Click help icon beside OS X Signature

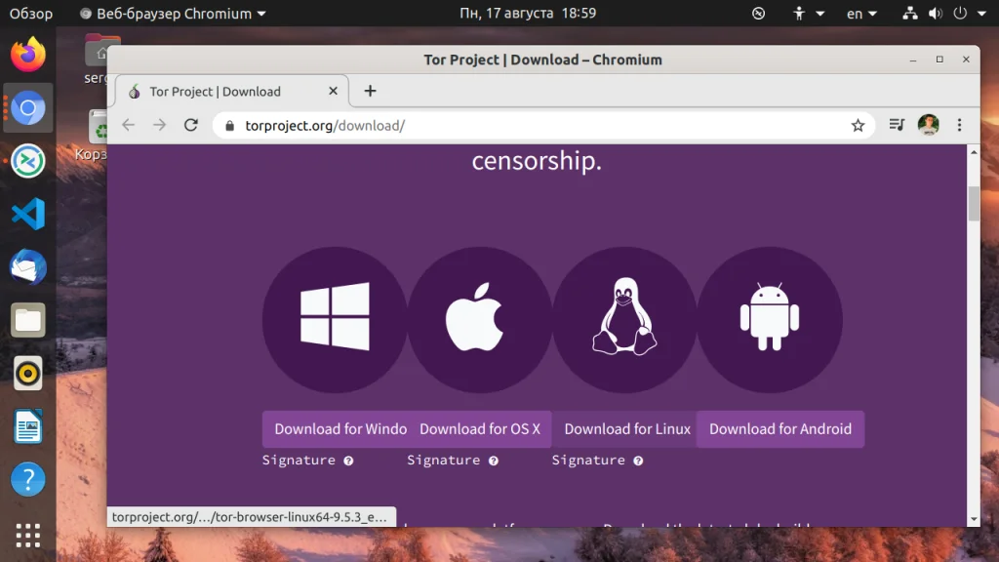[493, 461]
